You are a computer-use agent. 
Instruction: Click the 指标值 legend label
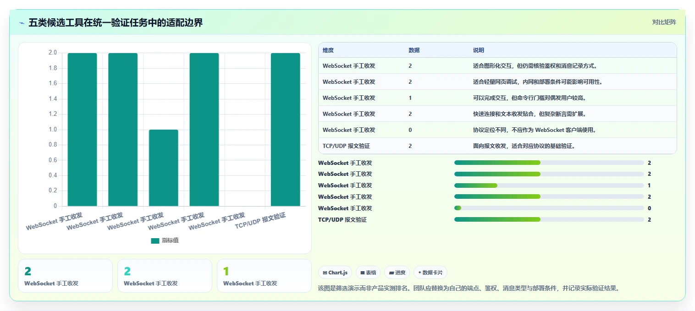[170, 240]
